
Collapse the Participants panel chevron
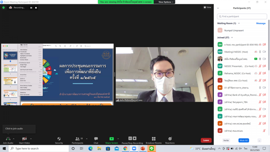coord(218,8)
